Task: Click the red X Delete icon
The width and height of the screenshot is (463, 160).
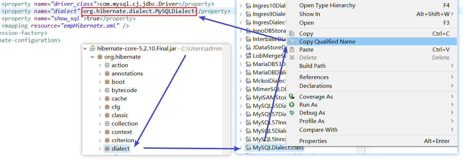Action: pyautogui.click(x=292, y=58)
